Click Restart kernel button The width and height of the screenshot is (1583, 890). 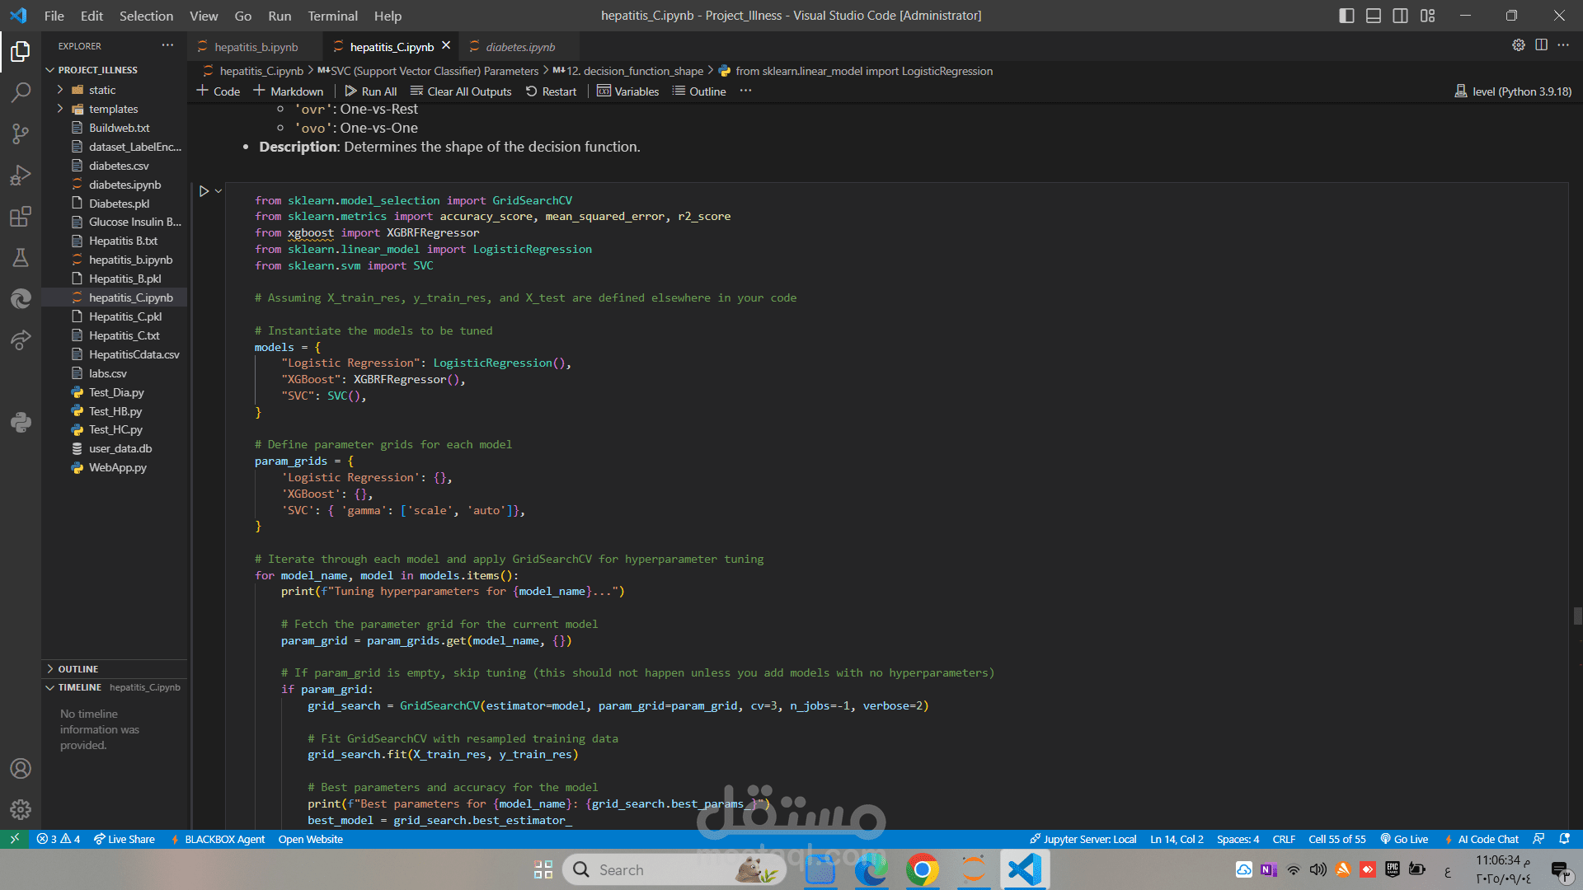tap(551, 91)
